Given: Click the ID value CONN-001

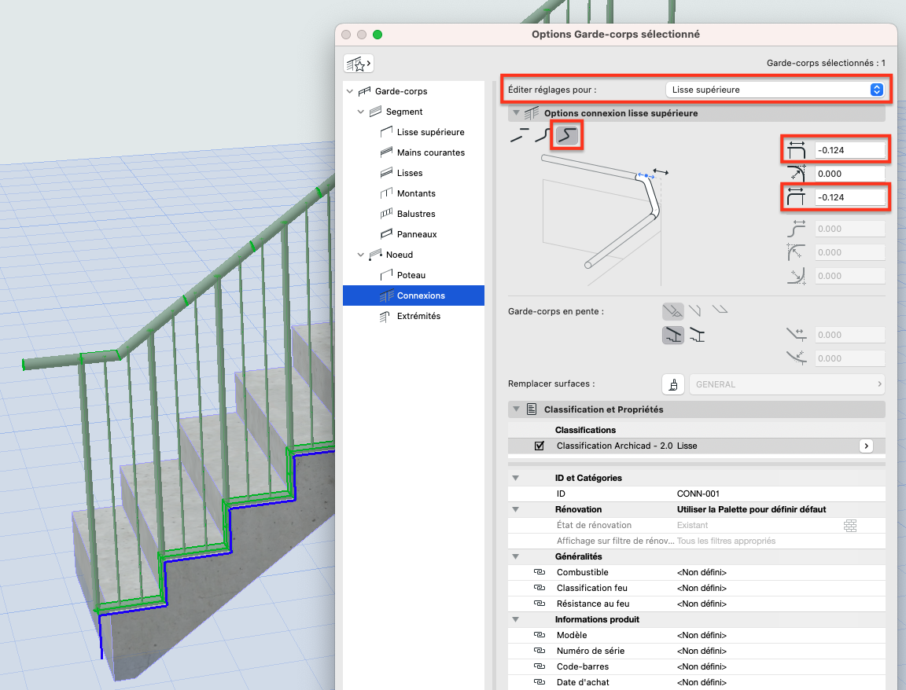Looking at the screenshot, I should pos(698,494).
